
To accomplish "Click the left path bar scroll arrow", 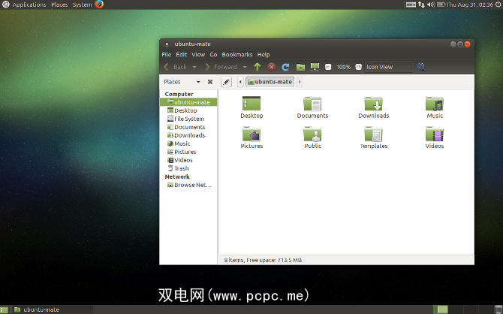I will coord(240,82).
